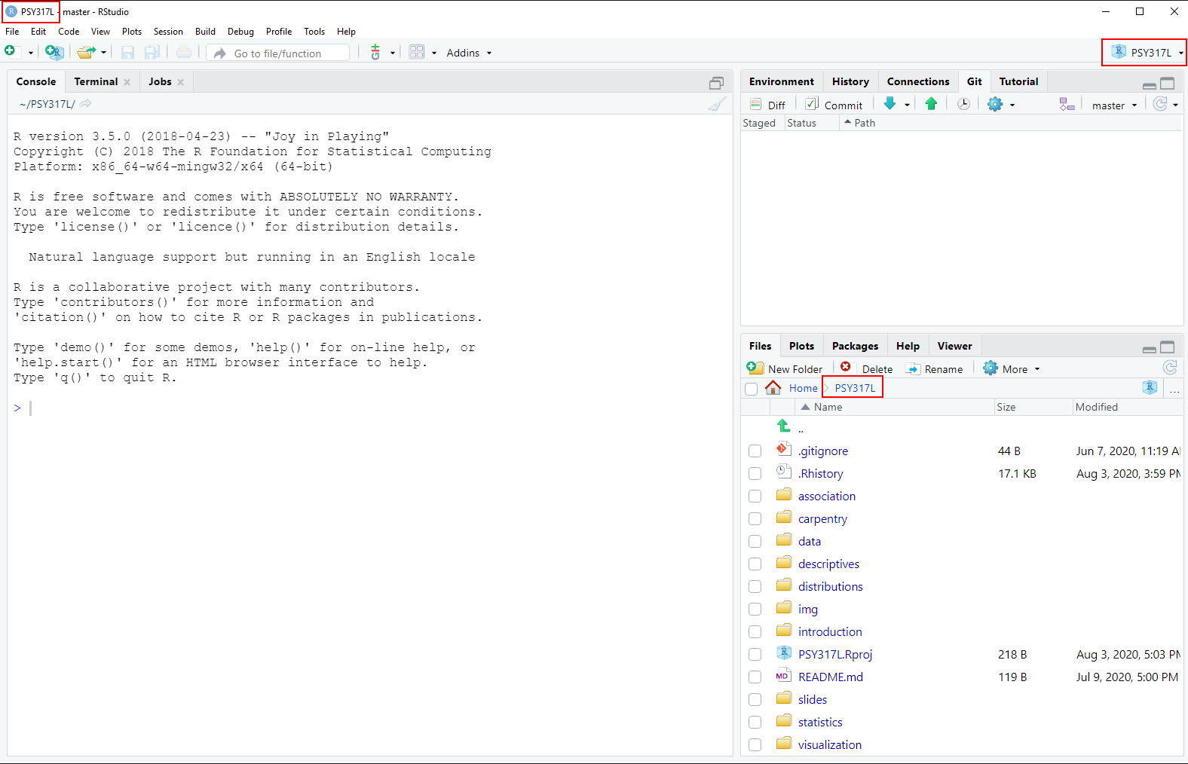Viewport: 1188px width, 764px height.
Task: Click the New Folder button
Action: click(785, 368)
